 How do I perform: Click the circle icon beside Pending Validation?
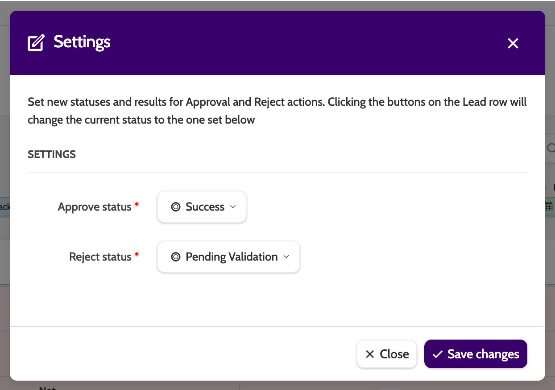point(176,257)
